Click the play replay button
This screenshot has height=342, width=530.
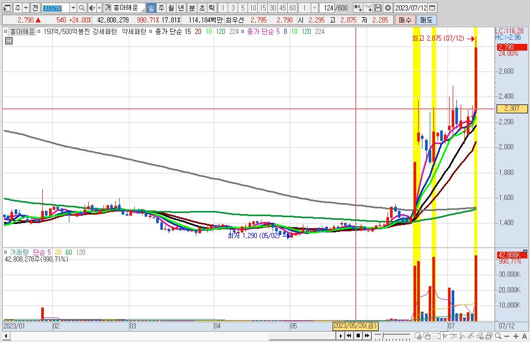(340, 336)
